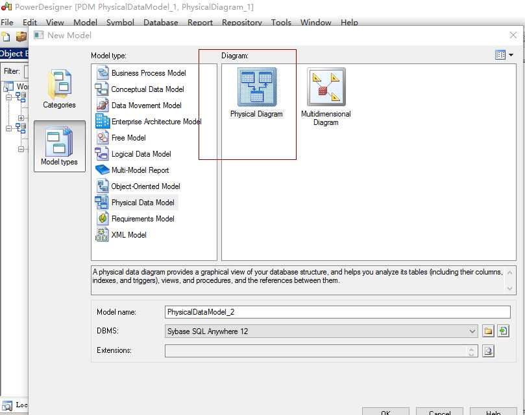This screenshot has width=525, height=415.
Task: Click first model icon in browser tree
Action: coord(21,97)
